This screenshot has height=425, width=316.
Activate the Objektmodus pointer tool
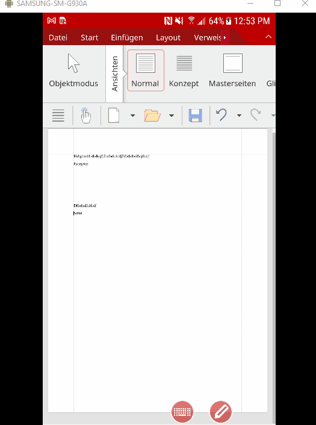[73, 70]
